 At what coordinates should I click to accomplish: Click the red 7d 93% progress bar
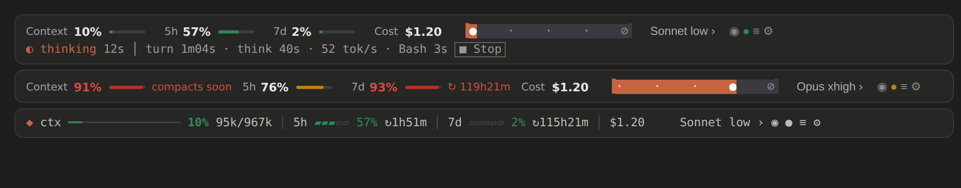(423, 87)
